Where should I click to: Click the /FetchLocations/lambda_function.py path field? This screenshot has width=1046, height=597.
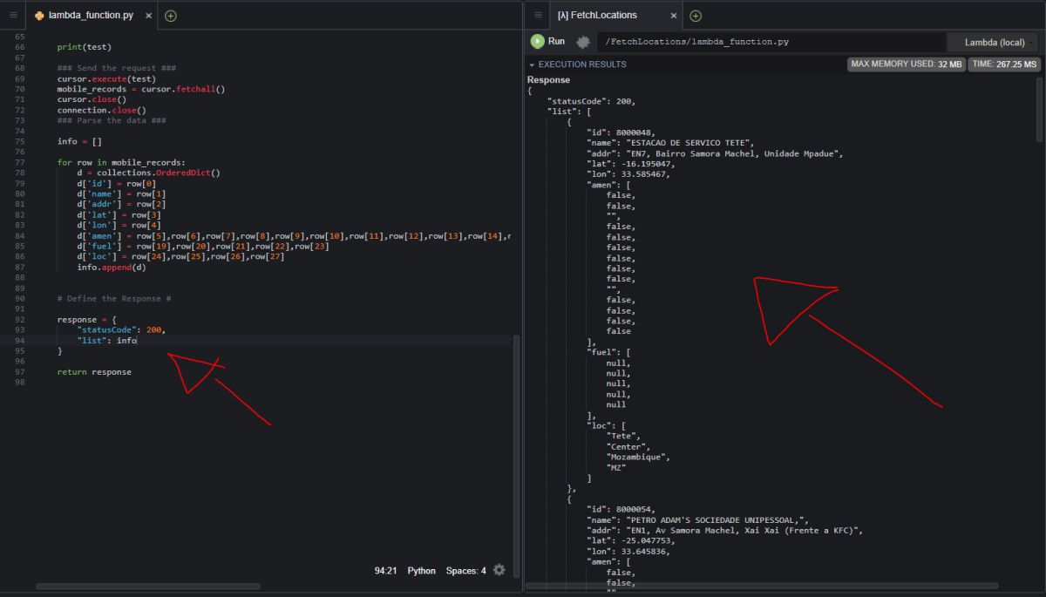(x=771, y=42)
